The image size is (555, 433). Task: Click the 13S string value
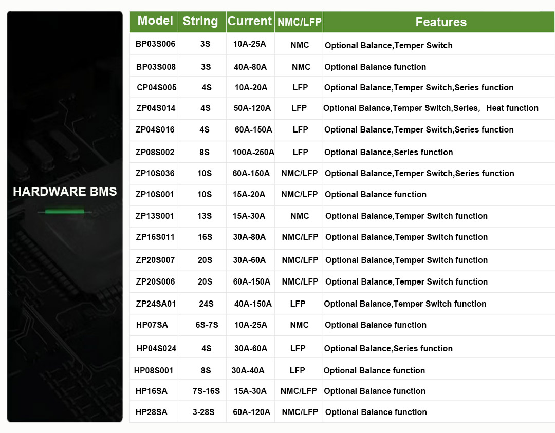205,216
